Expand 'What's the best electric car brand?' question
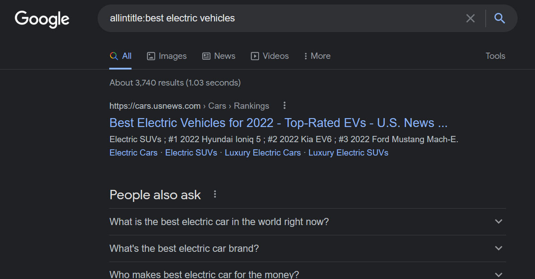The height and width of the screenshot is (279, 535). (x=308, y=248)
